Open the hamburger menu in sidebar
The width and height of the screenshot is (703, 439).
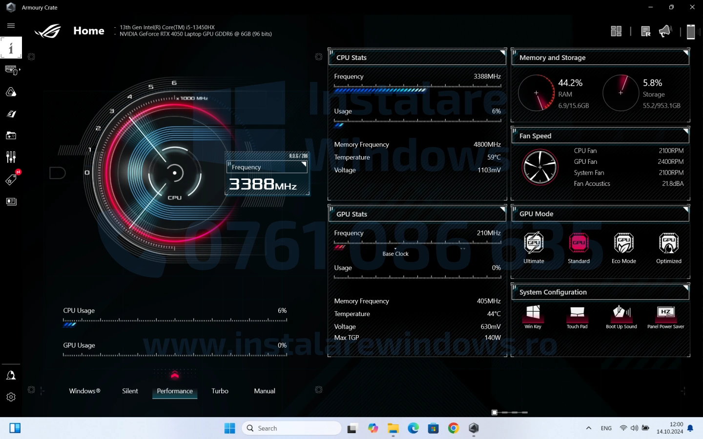(x=11, y=26)
